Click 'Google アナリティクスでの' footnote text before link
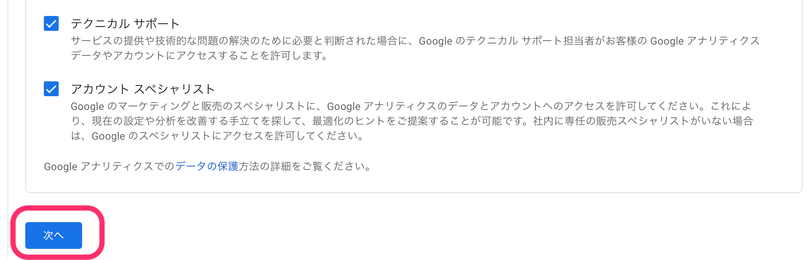This screenshot has height=260, width=810. tap(109, 166)
